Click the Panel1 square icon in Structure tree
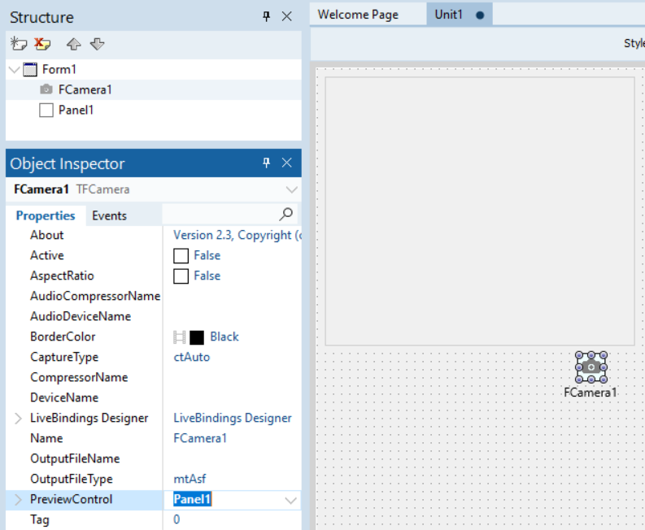The width and height of the screenshot is (645, 530). tap(46, 111)
